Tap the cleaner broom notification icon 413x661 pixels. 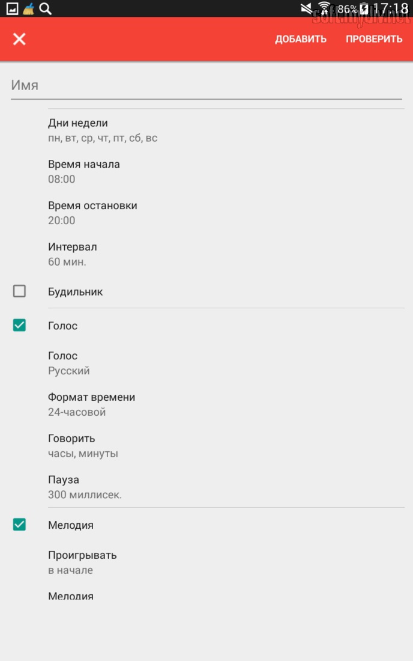[x=29, y=8]
